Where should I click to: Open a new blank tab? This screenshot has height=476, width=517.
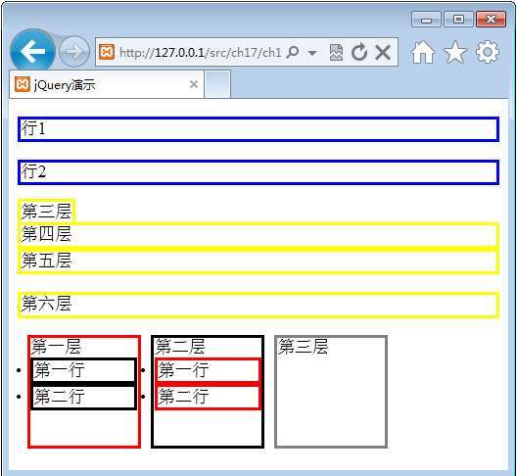pos(217,84)
